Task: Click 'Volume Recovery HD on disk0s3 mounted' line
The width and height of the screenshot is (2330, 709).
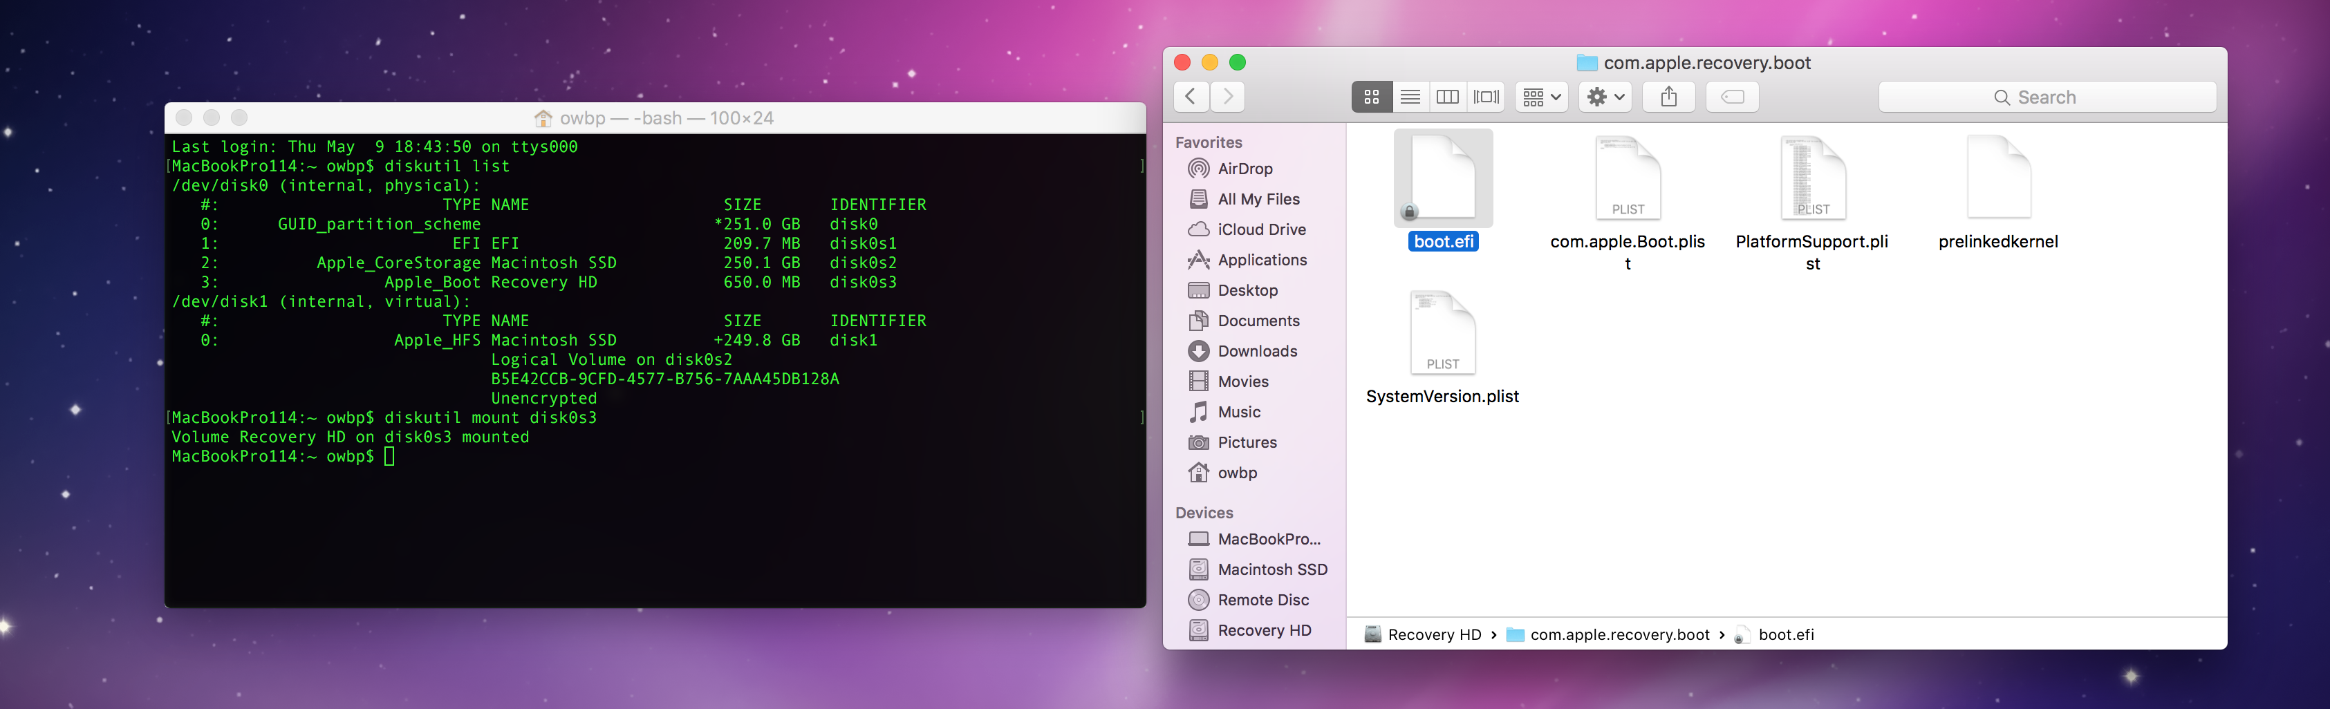Action: 350,437
